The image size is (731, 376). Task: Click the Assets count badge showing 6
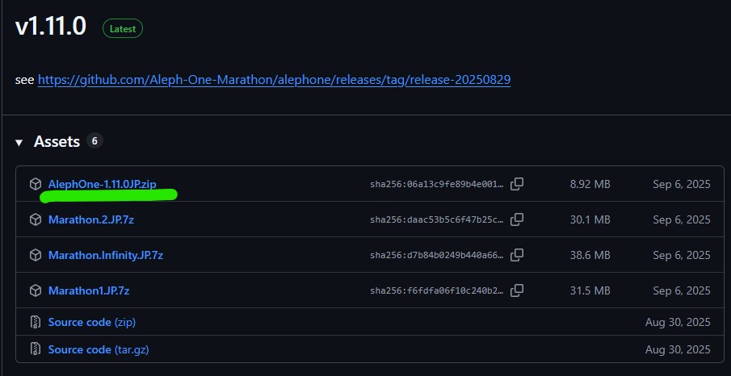pos(95,141)
